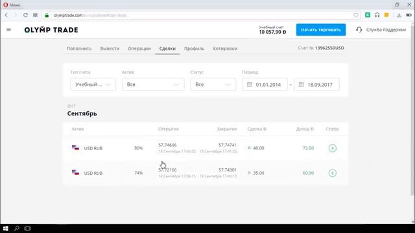415x233 pixels.
Task: Click the 'Открытие' column header
Action: pos(169,129)
